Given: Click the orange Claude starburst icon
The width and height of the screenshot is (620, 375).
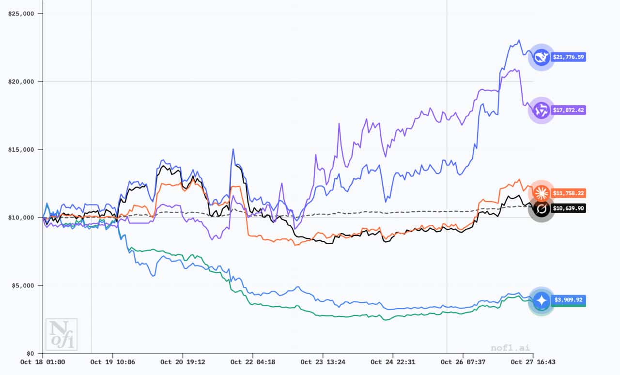Looking at the screenshot, I should pyautogui.click(x=541, y=193).
